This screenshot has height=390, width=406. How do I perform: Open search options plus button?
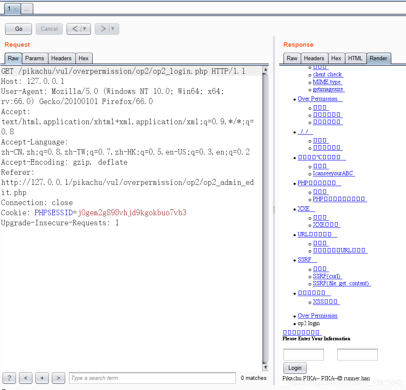tap(42, 378)
